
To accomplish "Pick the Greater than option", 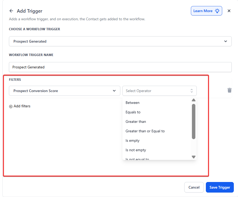I will (x=136, y=122).
